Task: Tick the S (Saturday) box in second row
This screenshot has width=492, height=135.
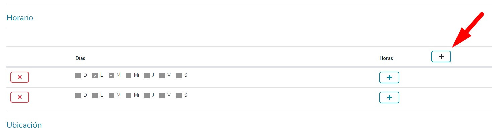Action: click(x=179, y=96)
